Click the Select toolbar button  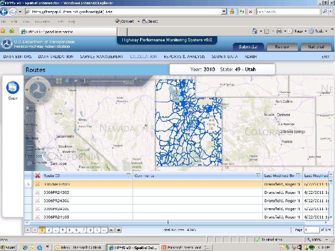150,21
